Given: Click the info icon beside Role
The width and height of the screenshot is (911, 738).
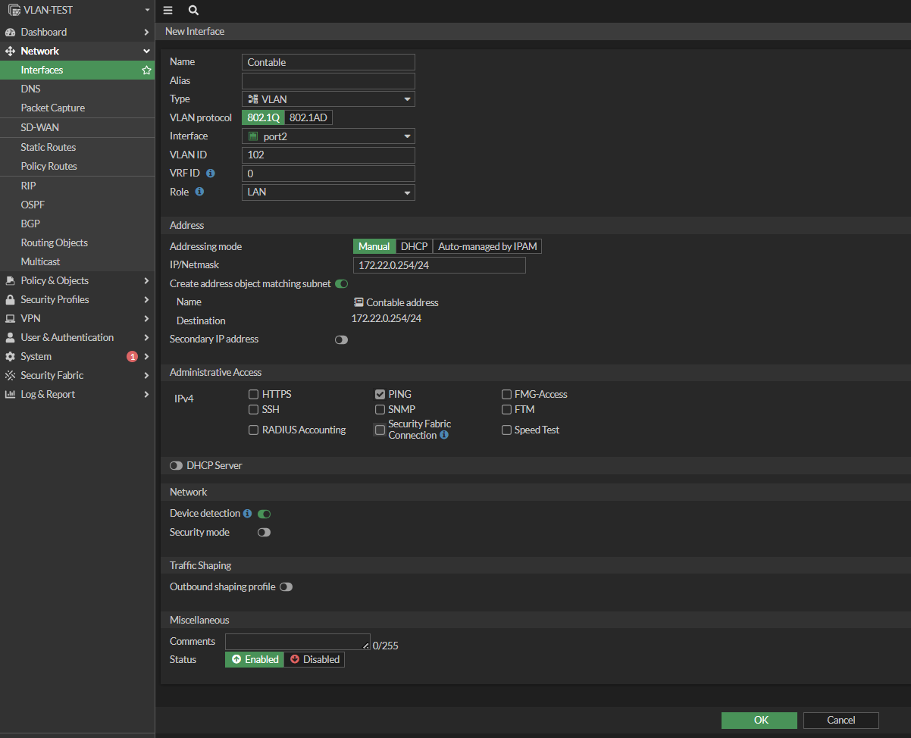Looking at the screenshot, I should coord(199,192).
